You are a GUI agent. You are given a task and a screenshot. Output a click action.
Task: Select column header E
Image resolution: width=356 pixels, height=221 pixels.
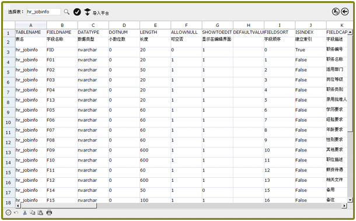click(x=155, y=25)
